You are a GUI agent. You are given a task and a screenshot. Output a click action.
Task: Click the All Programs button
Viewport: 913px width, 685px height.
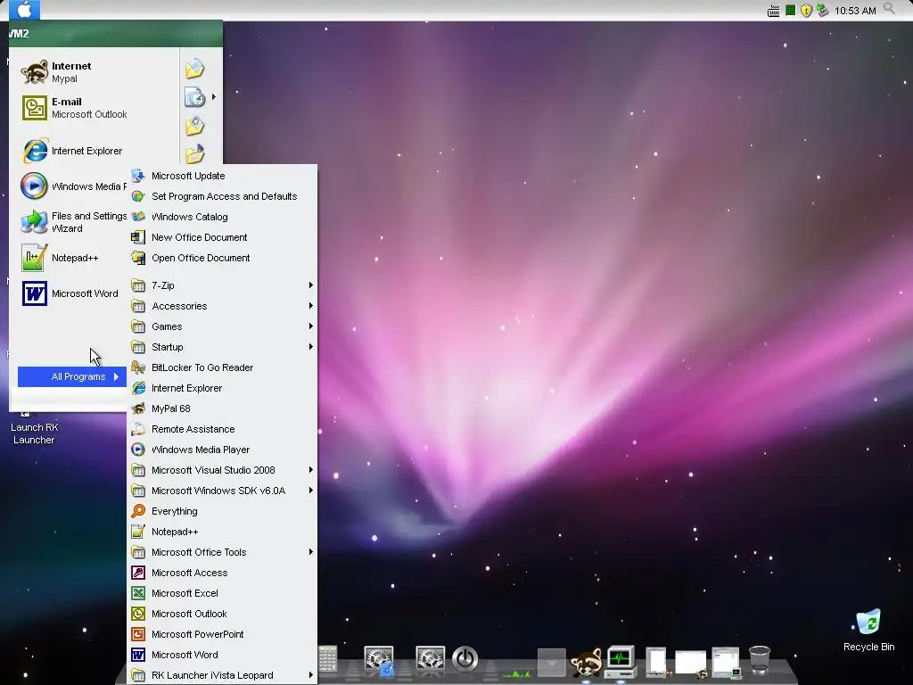(72, 377)
